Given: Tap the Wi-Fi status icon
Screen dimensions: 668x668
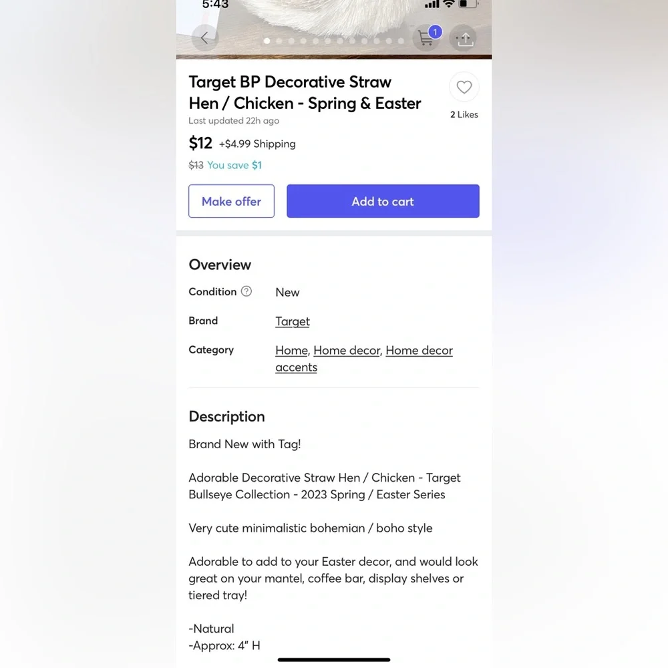Looking at the screenshot, I should (x=448, y=4).
